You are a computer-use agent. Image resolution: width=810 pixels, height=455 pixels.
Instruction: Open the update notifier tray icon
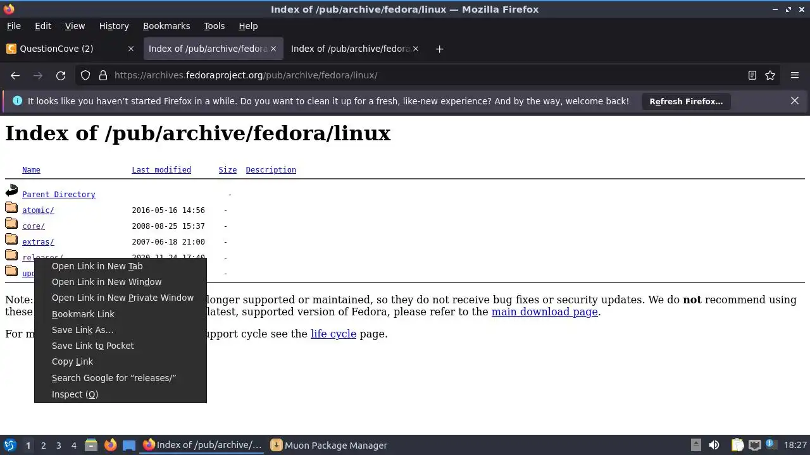772,445
